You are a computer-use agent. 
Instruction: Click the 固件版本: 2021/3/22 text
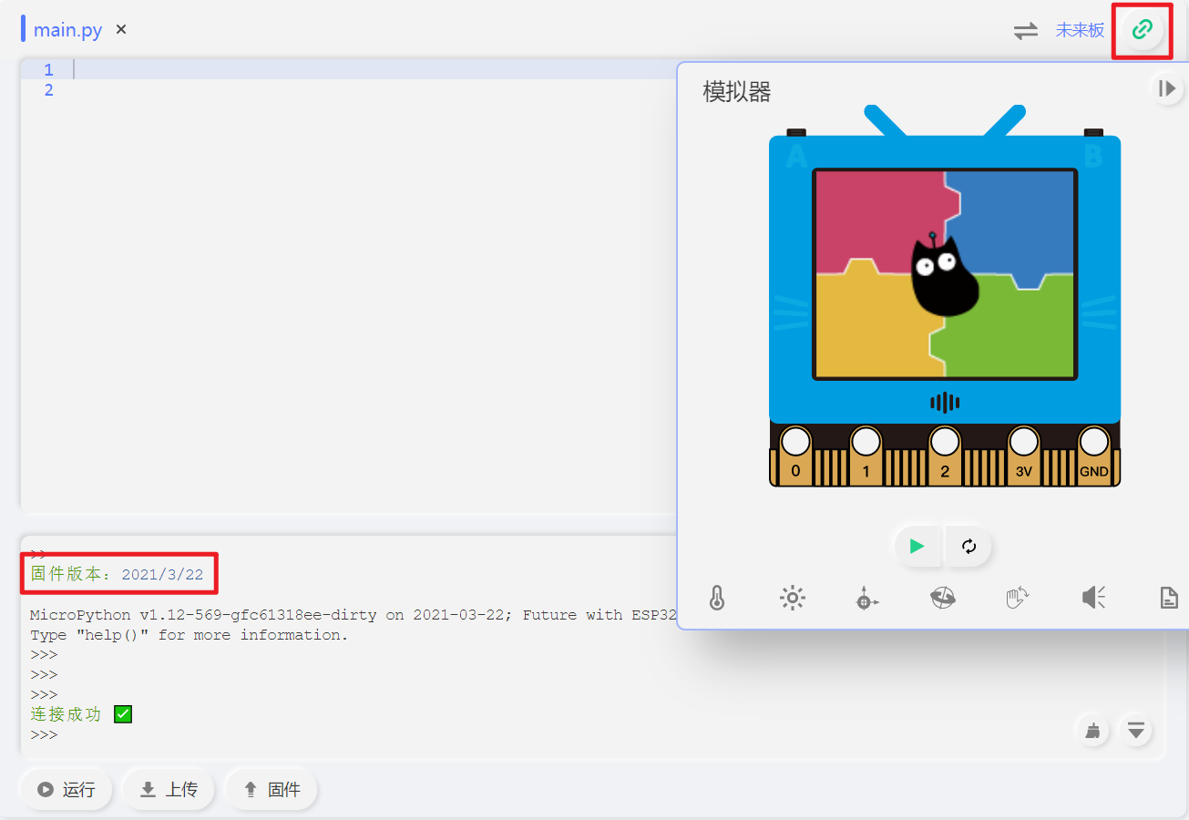(117, 574)
